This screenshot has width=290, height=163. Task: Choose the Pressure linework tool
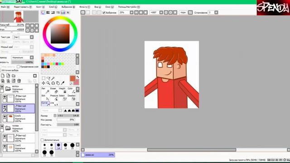pyautogui.click(x=54, y=97)
